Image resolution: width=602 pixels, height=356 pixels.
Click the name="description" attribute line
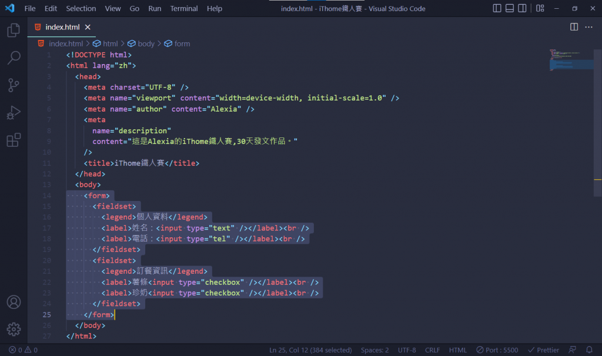coord(132,131)
